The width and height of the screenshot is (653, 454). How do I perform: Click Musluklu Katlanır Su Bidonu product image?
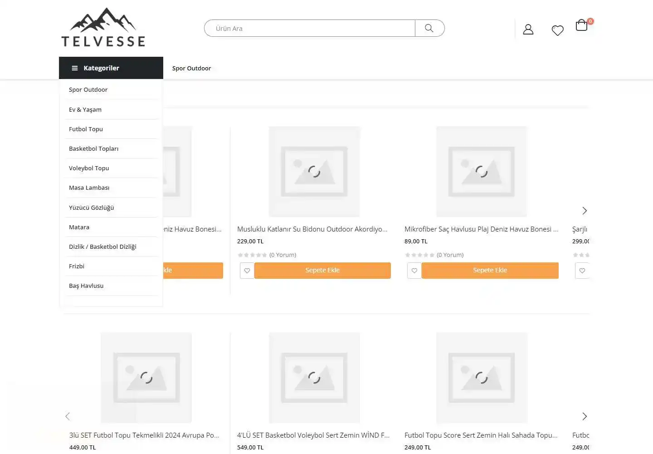[x=314, y=172]
